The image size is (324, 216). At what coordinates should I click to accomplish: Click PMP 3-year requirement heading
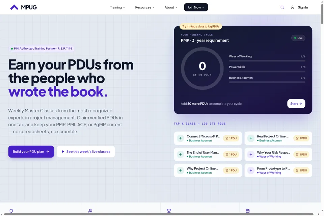205,40
